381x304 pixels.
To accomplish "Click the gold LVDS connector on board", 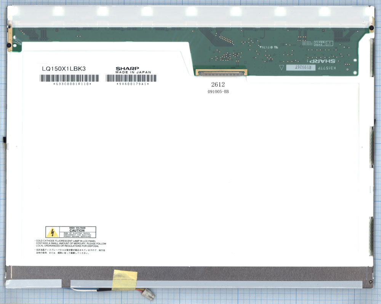I will point(221,72).
